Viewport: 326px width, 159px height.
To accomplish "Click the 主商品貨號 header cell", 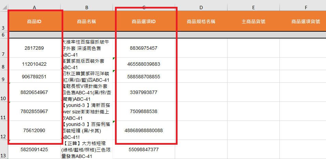I will pyautogui.click(x=253, y=21).
